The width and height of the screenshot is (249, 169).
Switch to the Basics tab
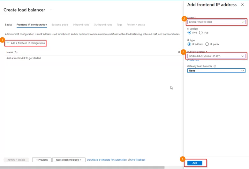point(8,25)
